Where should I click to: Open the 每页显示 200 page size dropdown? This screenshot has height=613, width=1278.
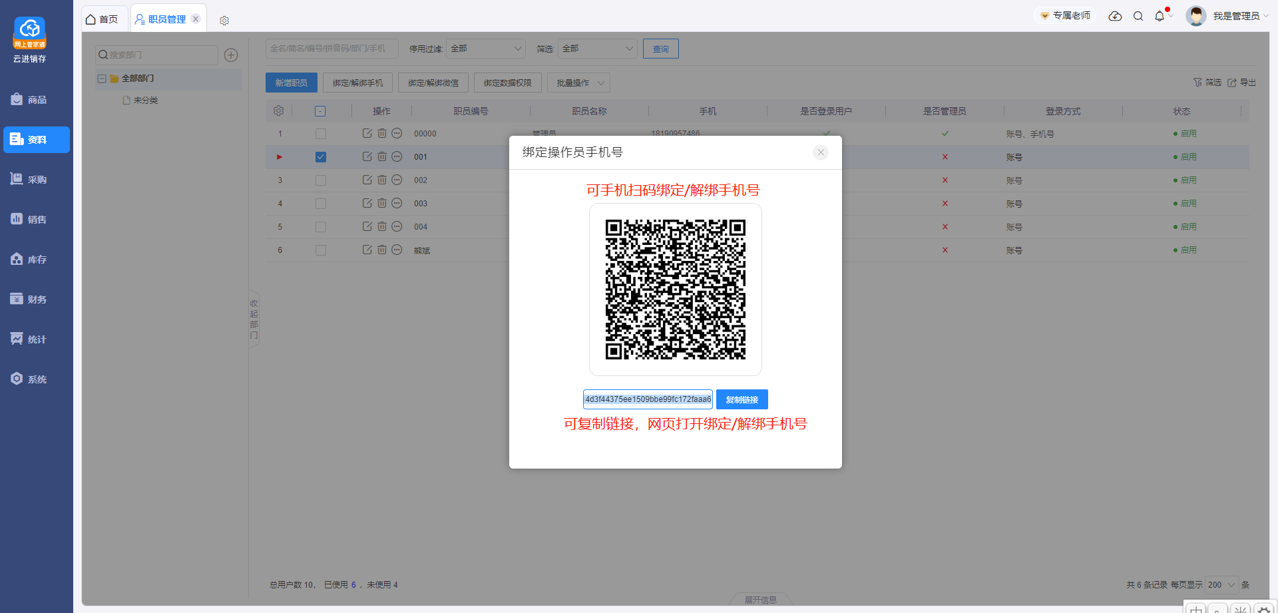[x=1222, y=584]
